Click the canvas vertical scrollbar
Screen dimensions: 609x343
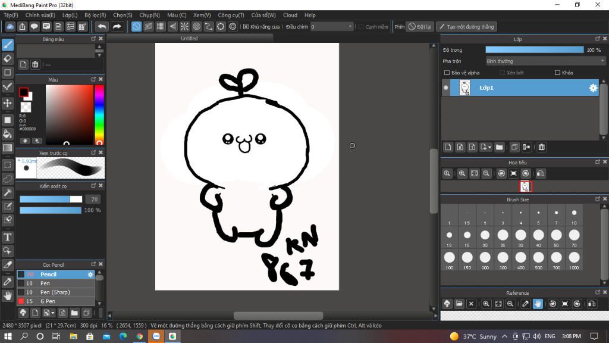[434, 181]
